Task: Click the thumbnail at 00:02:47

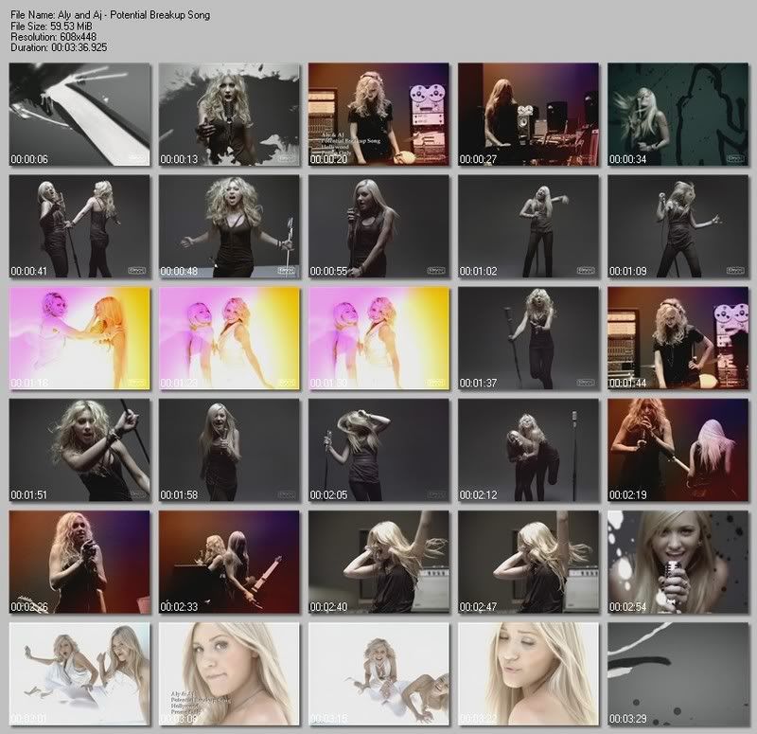Action: click(x=529, y=563)
